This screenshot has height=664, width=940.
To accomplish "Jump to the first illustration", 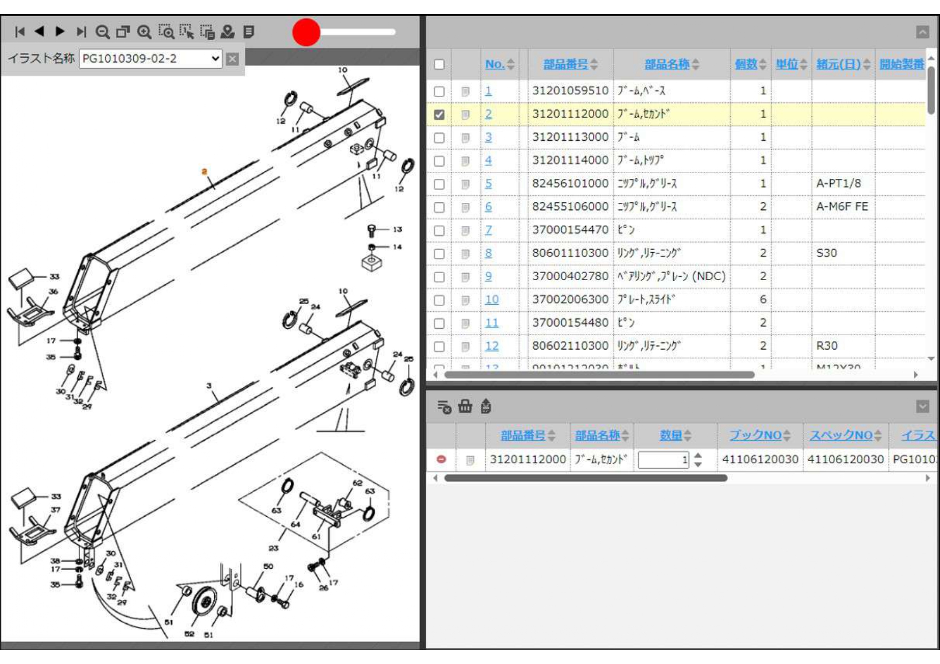I will coord(20,32).
